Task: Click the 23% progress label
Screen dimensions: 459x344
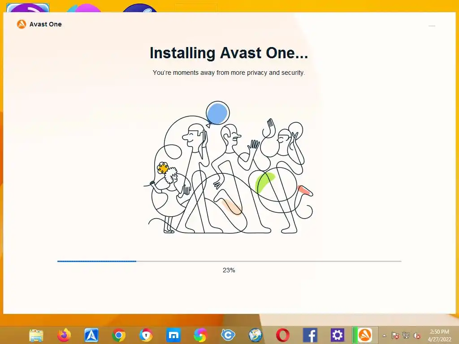Action: pos(229,270)
